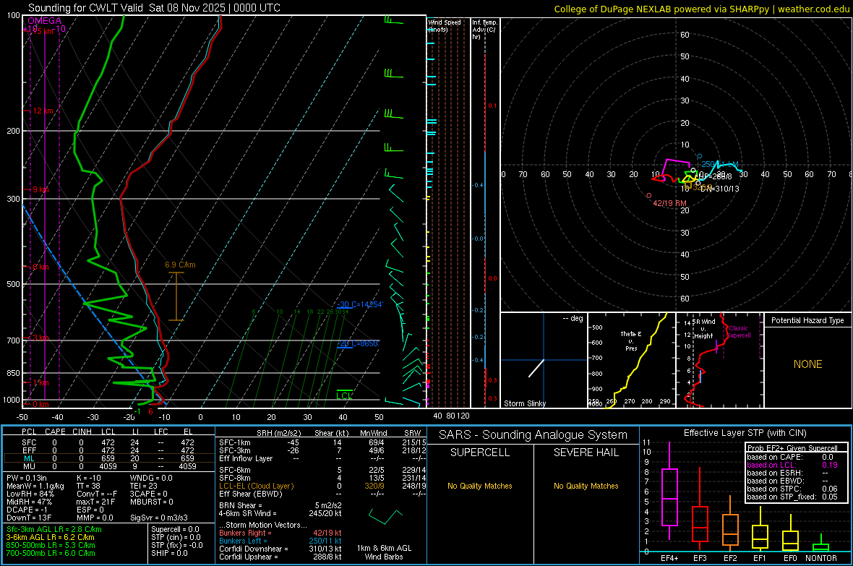Click the 'SARS - Sounding Analogue System' header
This screenshot has width=853, height=566.
click(x=533, y=435)
